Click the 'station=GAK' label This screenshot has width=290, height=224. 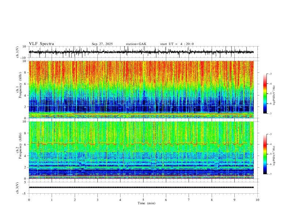tap(136, 44)
